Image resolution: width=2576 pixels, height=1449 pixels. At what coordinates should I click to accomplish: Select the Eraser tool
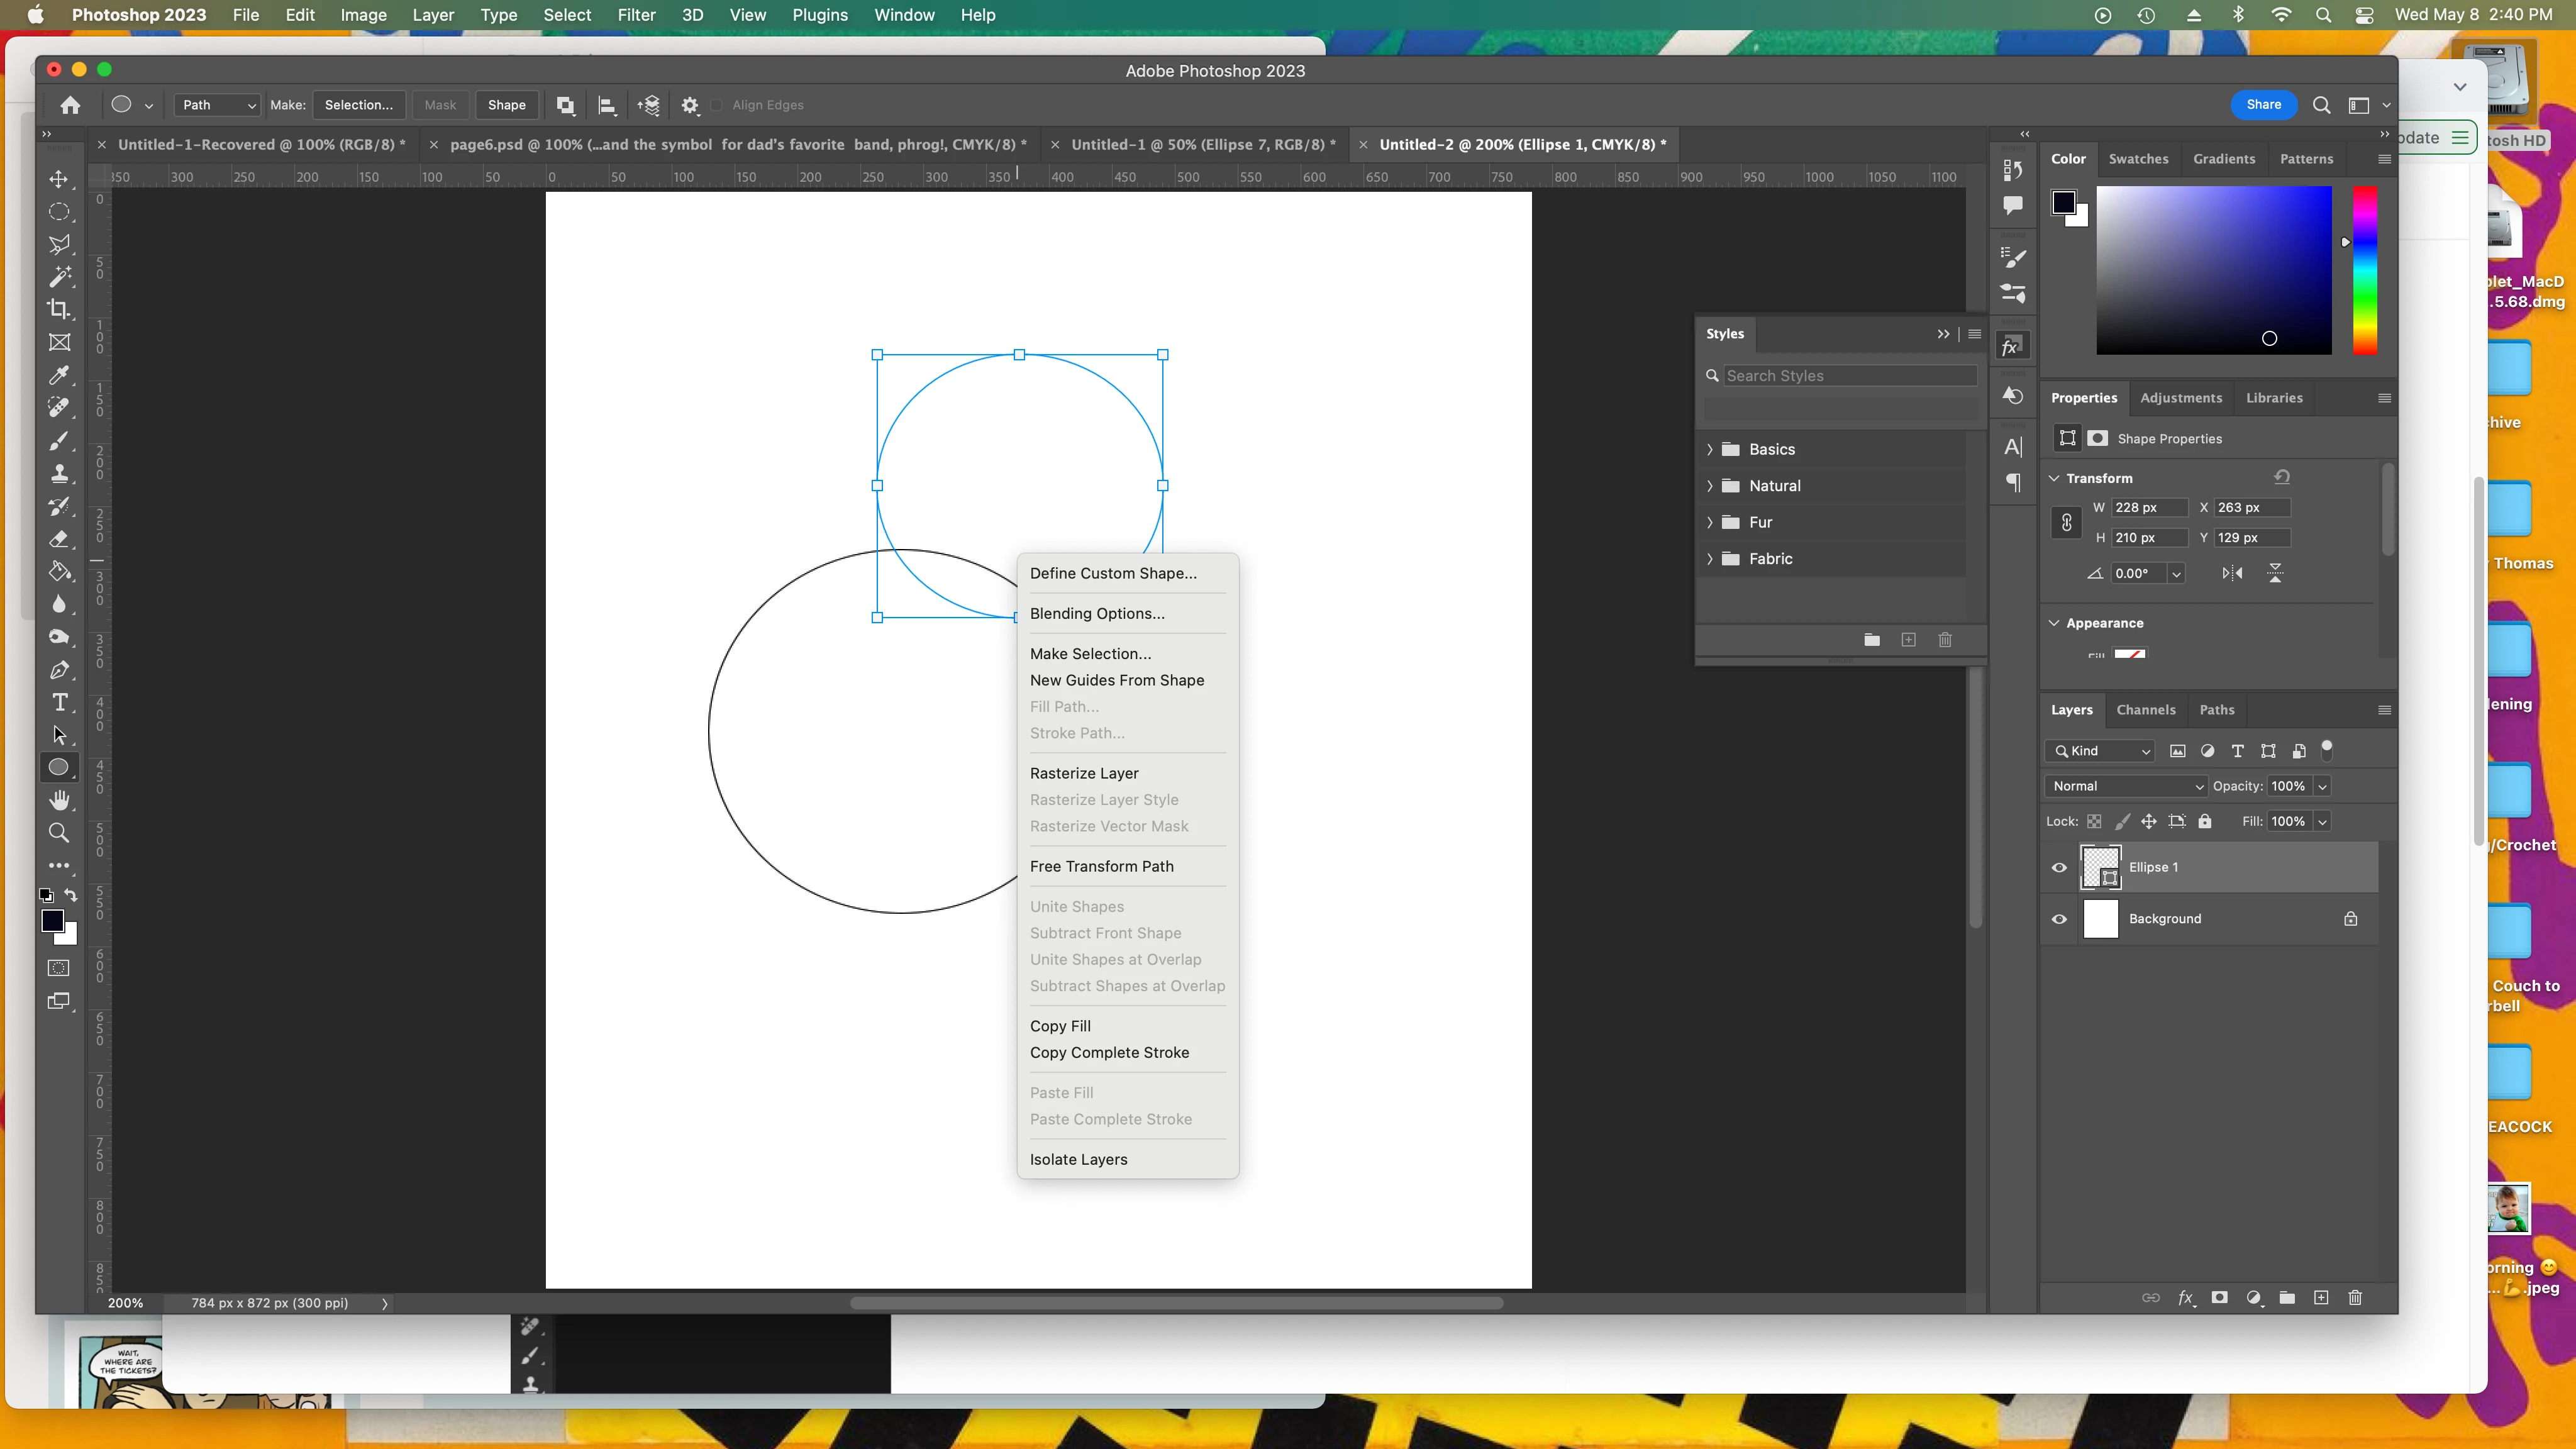tap(59, 539)
